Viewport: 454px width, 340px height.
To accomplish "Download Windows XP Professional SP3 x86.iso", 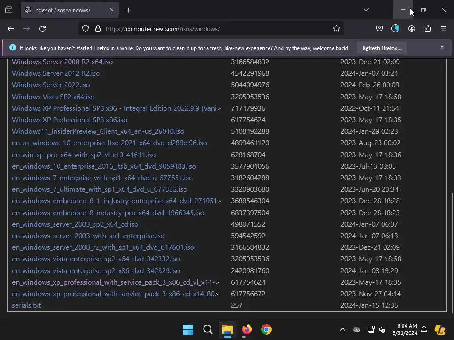I will click(x=70, y=120).
